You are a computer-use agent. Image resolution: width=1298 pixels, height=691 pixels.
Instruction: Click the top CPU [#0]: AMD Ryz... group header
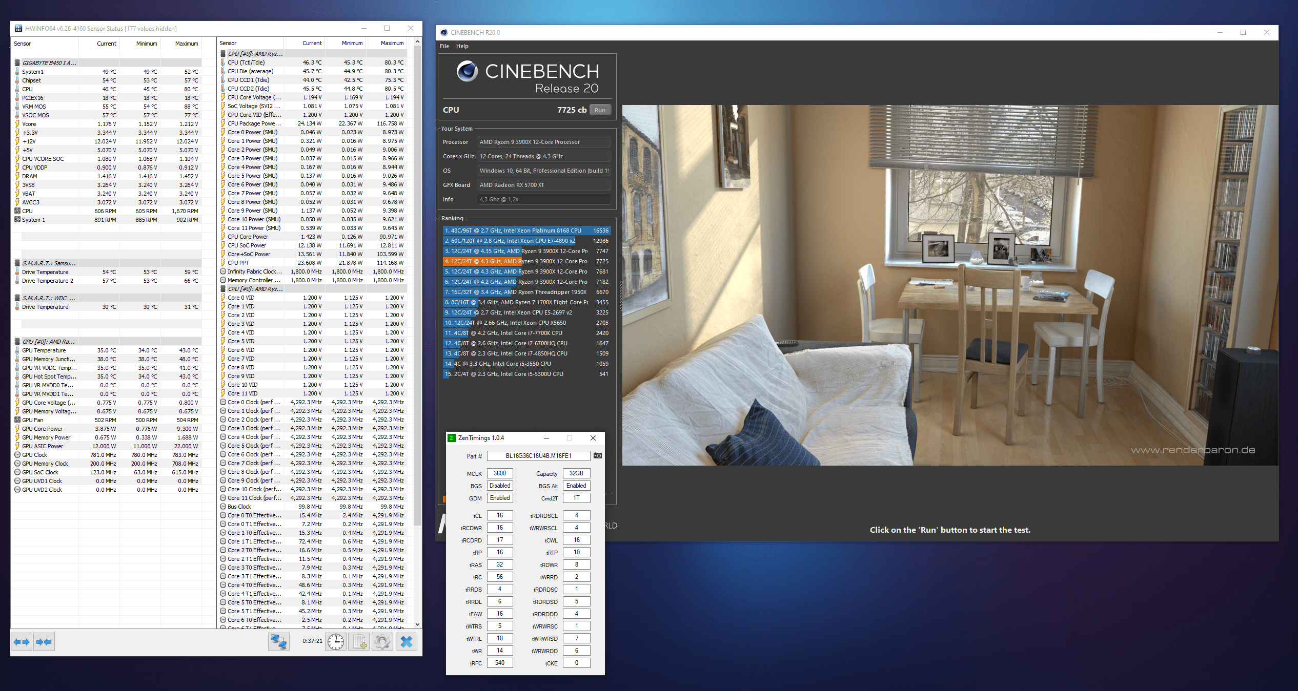click(x=312, y=54)
